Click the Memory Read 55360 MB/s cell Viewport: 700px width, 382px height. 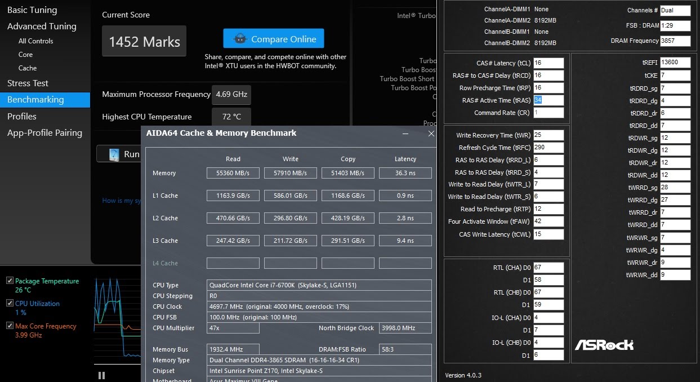[x=233, y=173]
